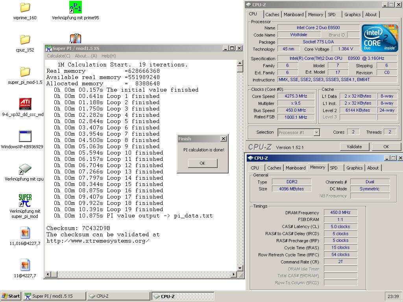Image resolution: width=403 pixels, height=302 pixels.
Task: Click the Validate button in CPU-Z
Action: (x=354, y=147)
